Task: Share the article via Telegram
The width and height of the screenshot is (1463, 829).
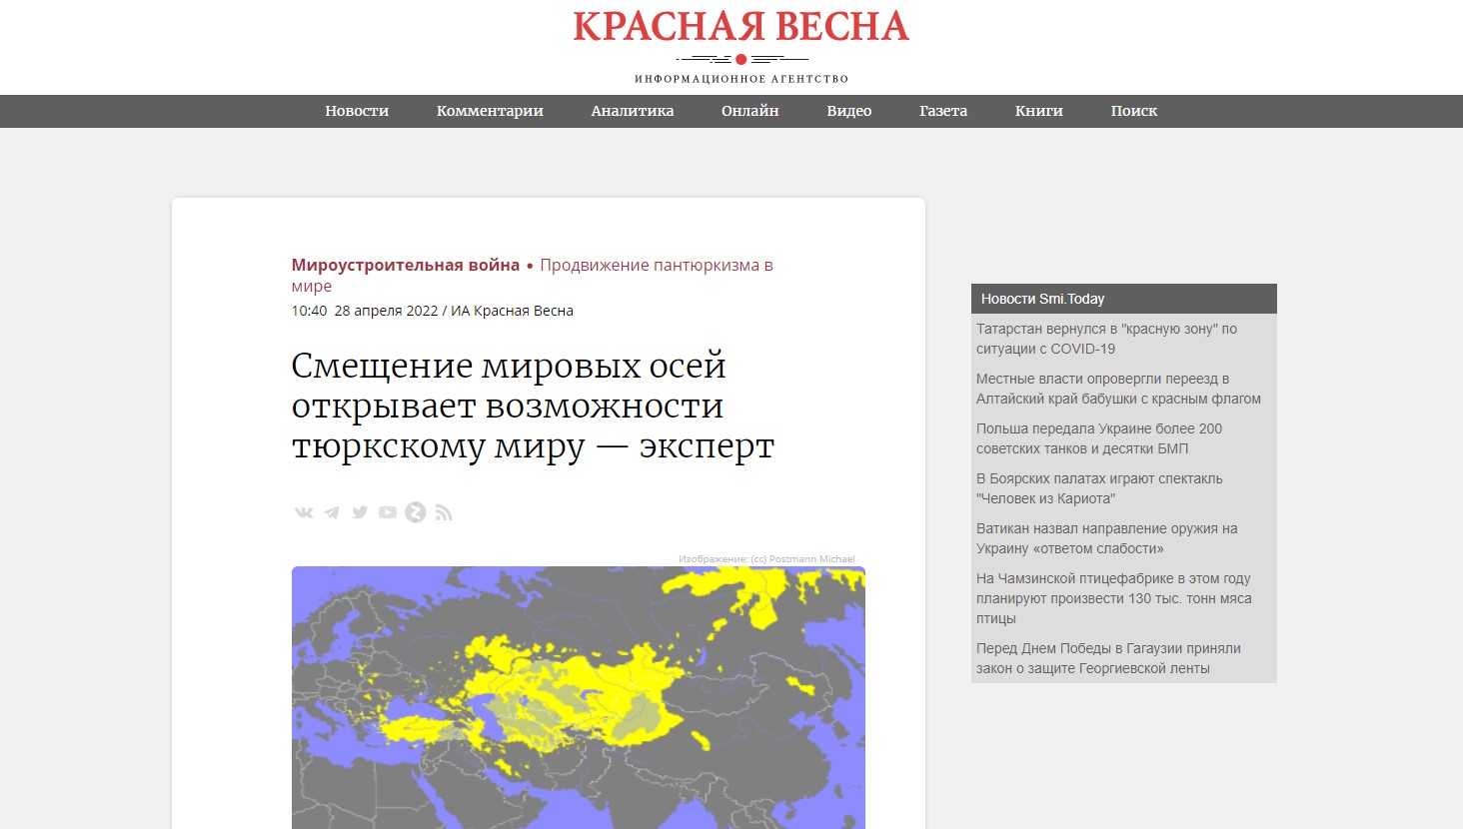Action: [x=331, y=511]
